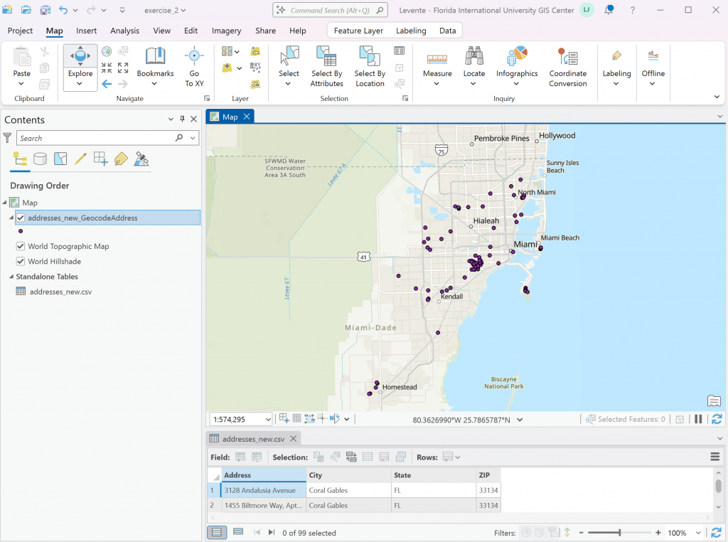Toggle Show Selected Records view button
The width and height of the screenshot is (728, 542).
[238, 532]
